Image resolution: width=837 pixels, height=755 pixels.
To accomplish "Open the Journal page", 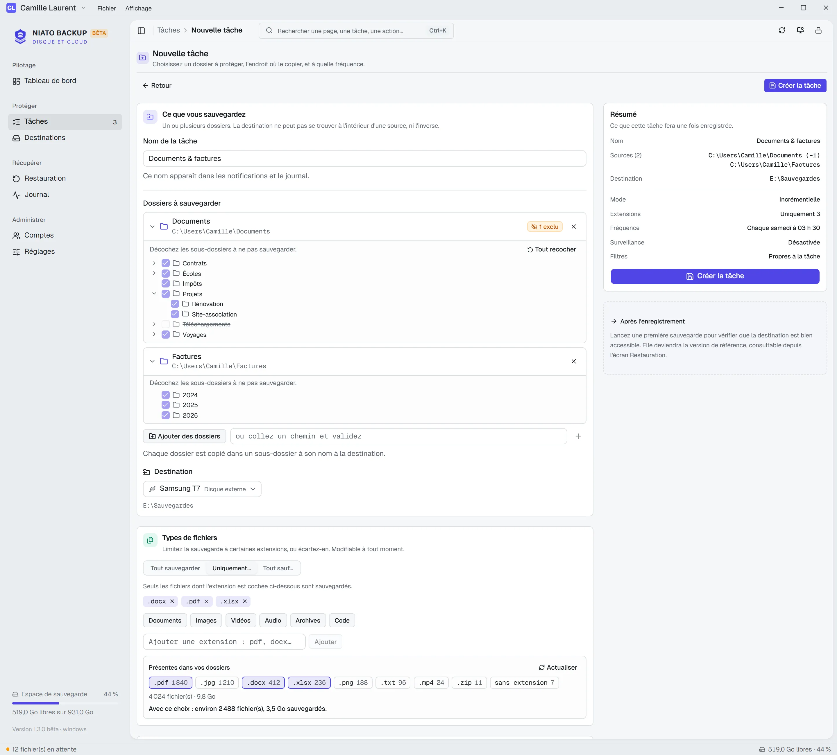I will tap(65, 195).
